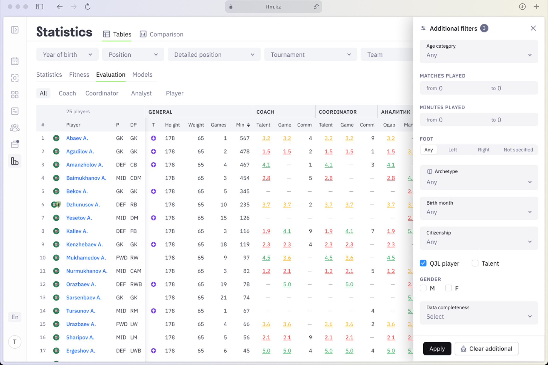548x365 pixels.
Task: Open player Baimukhanov A. link
Action: point(86,178)
